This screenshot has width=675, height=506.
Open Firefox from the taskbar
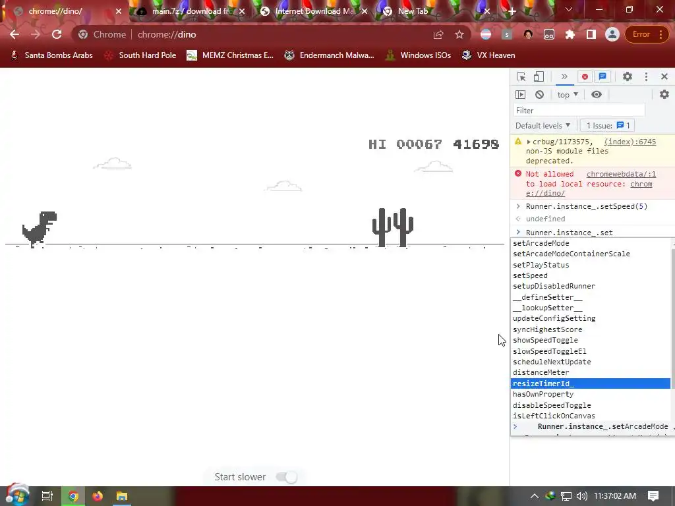tap(98, 496)
